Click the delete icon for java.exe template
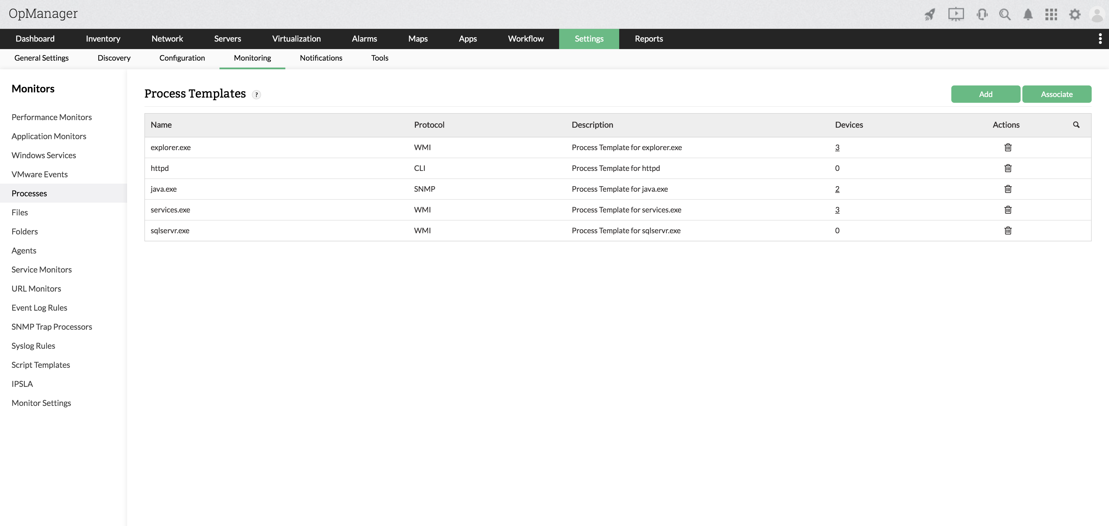 (x=1006, y=189)
